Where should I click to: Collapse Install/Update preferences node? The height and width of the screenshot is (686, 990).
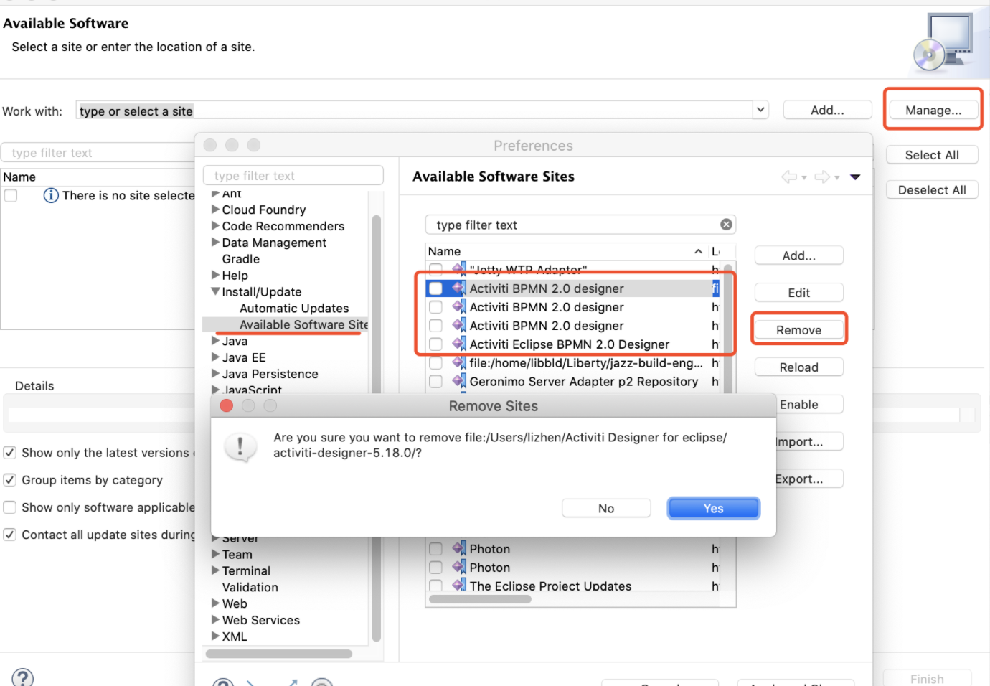point(215,291)
